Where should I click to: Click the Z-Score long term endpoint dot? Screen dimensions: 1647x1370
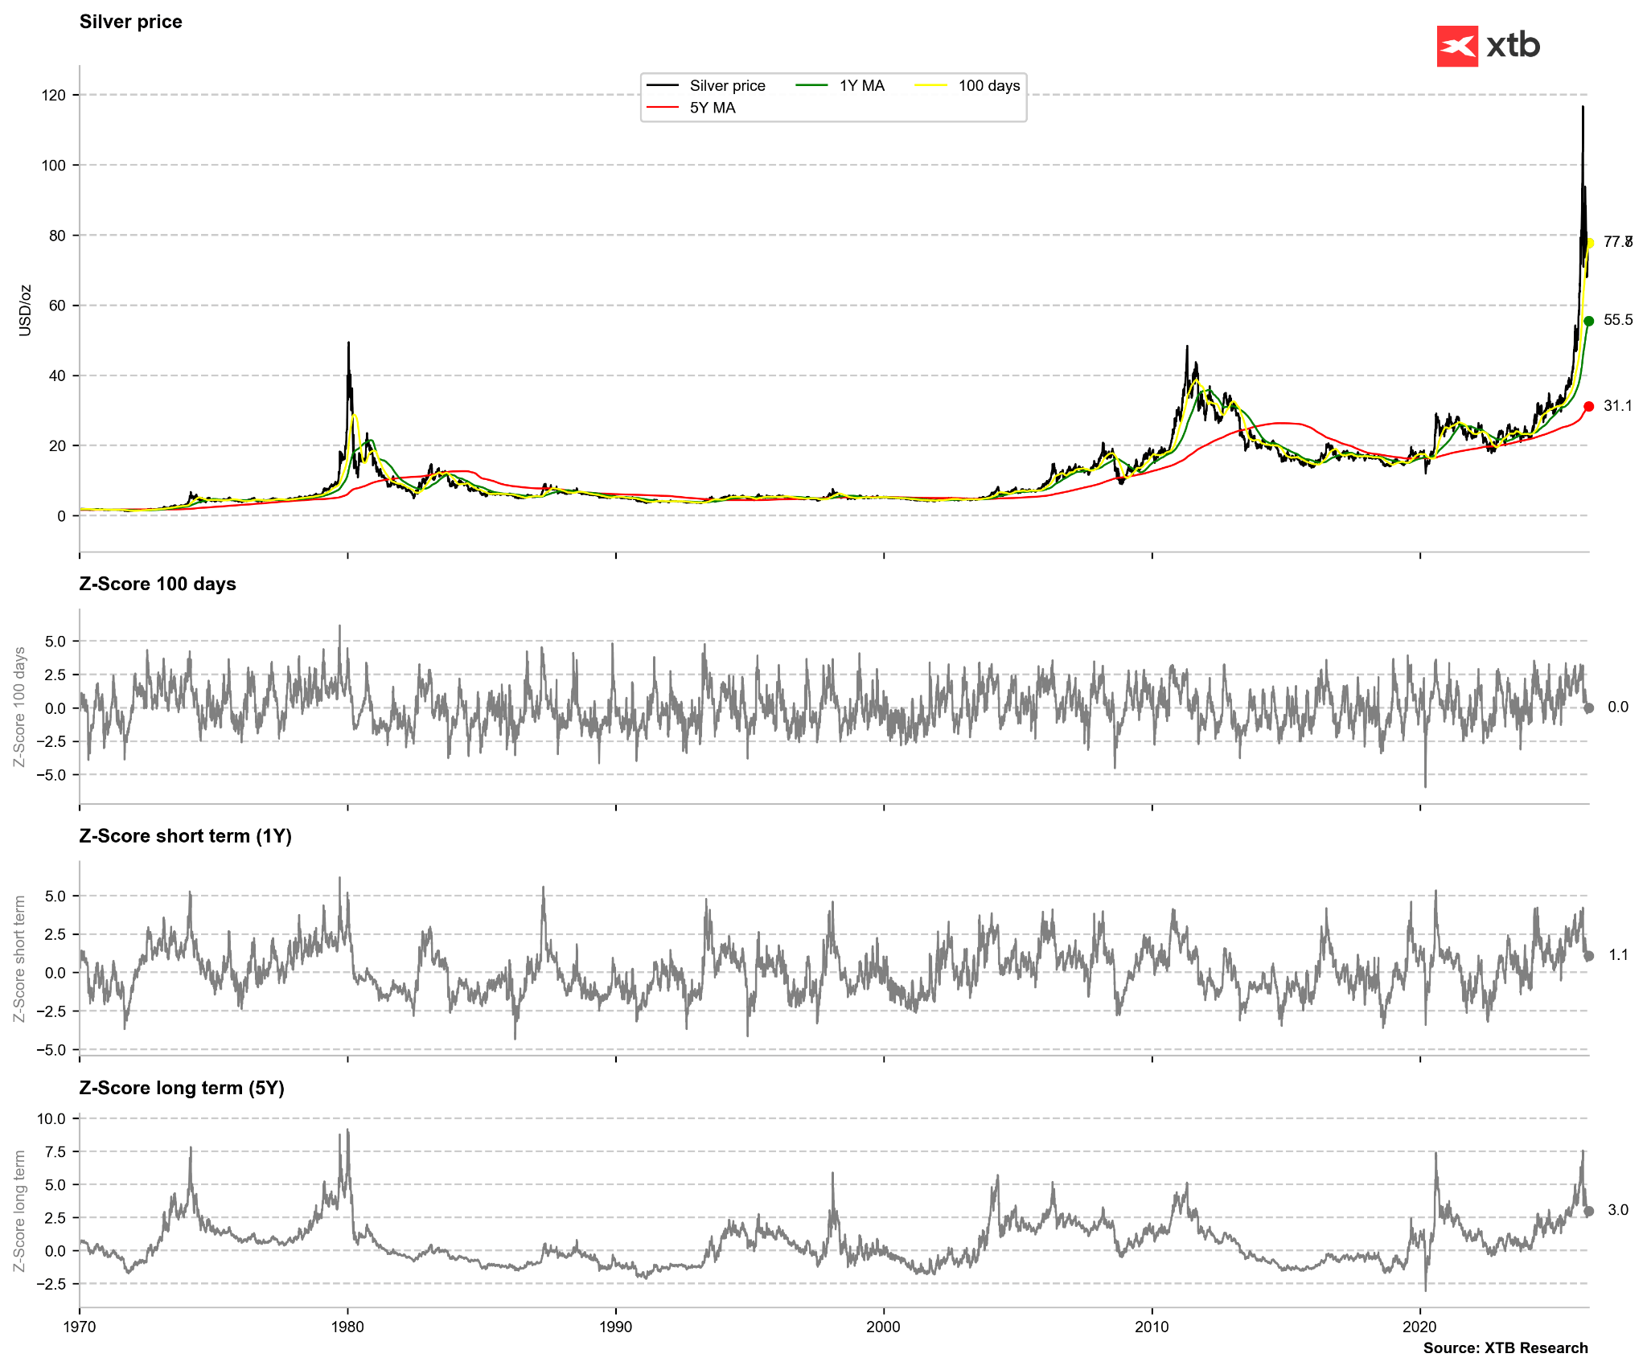point(1588,1211)
